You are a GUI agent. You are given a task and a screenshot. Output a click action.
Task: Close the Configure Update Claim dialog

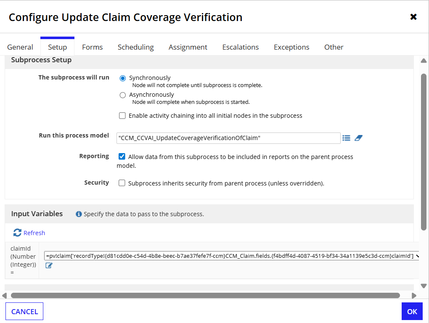[413, 17]
